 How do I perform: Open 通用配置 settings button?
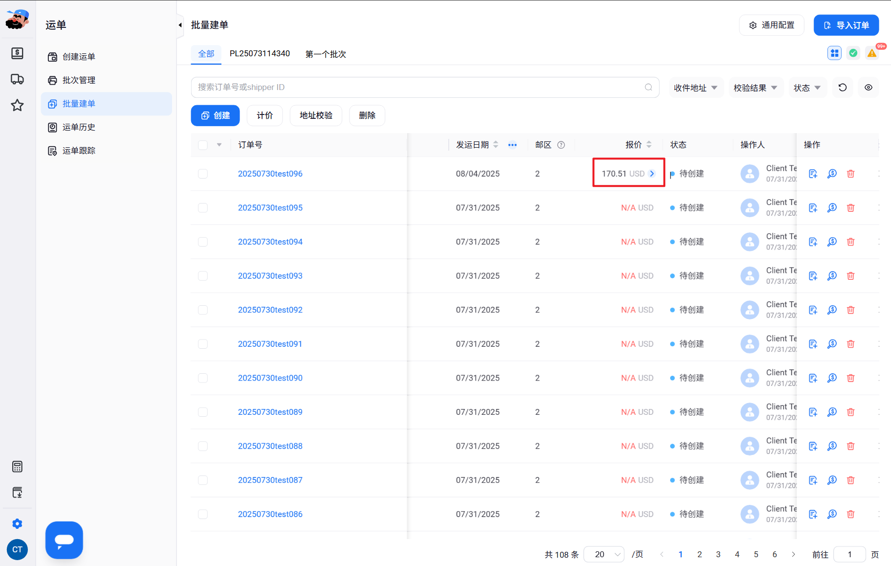[772, 25]
